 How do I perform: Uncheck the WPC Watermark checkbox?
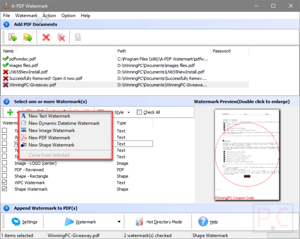(x=4, y=182)
